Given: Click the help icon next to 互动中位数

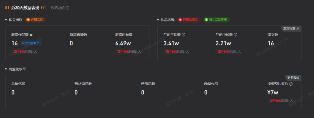Looking at the screenshot, I should coord(235,35).
